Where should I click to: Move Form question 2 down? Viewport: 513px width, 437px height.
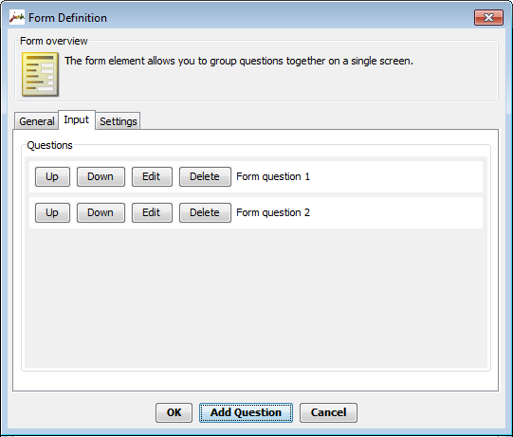[101, 212]
